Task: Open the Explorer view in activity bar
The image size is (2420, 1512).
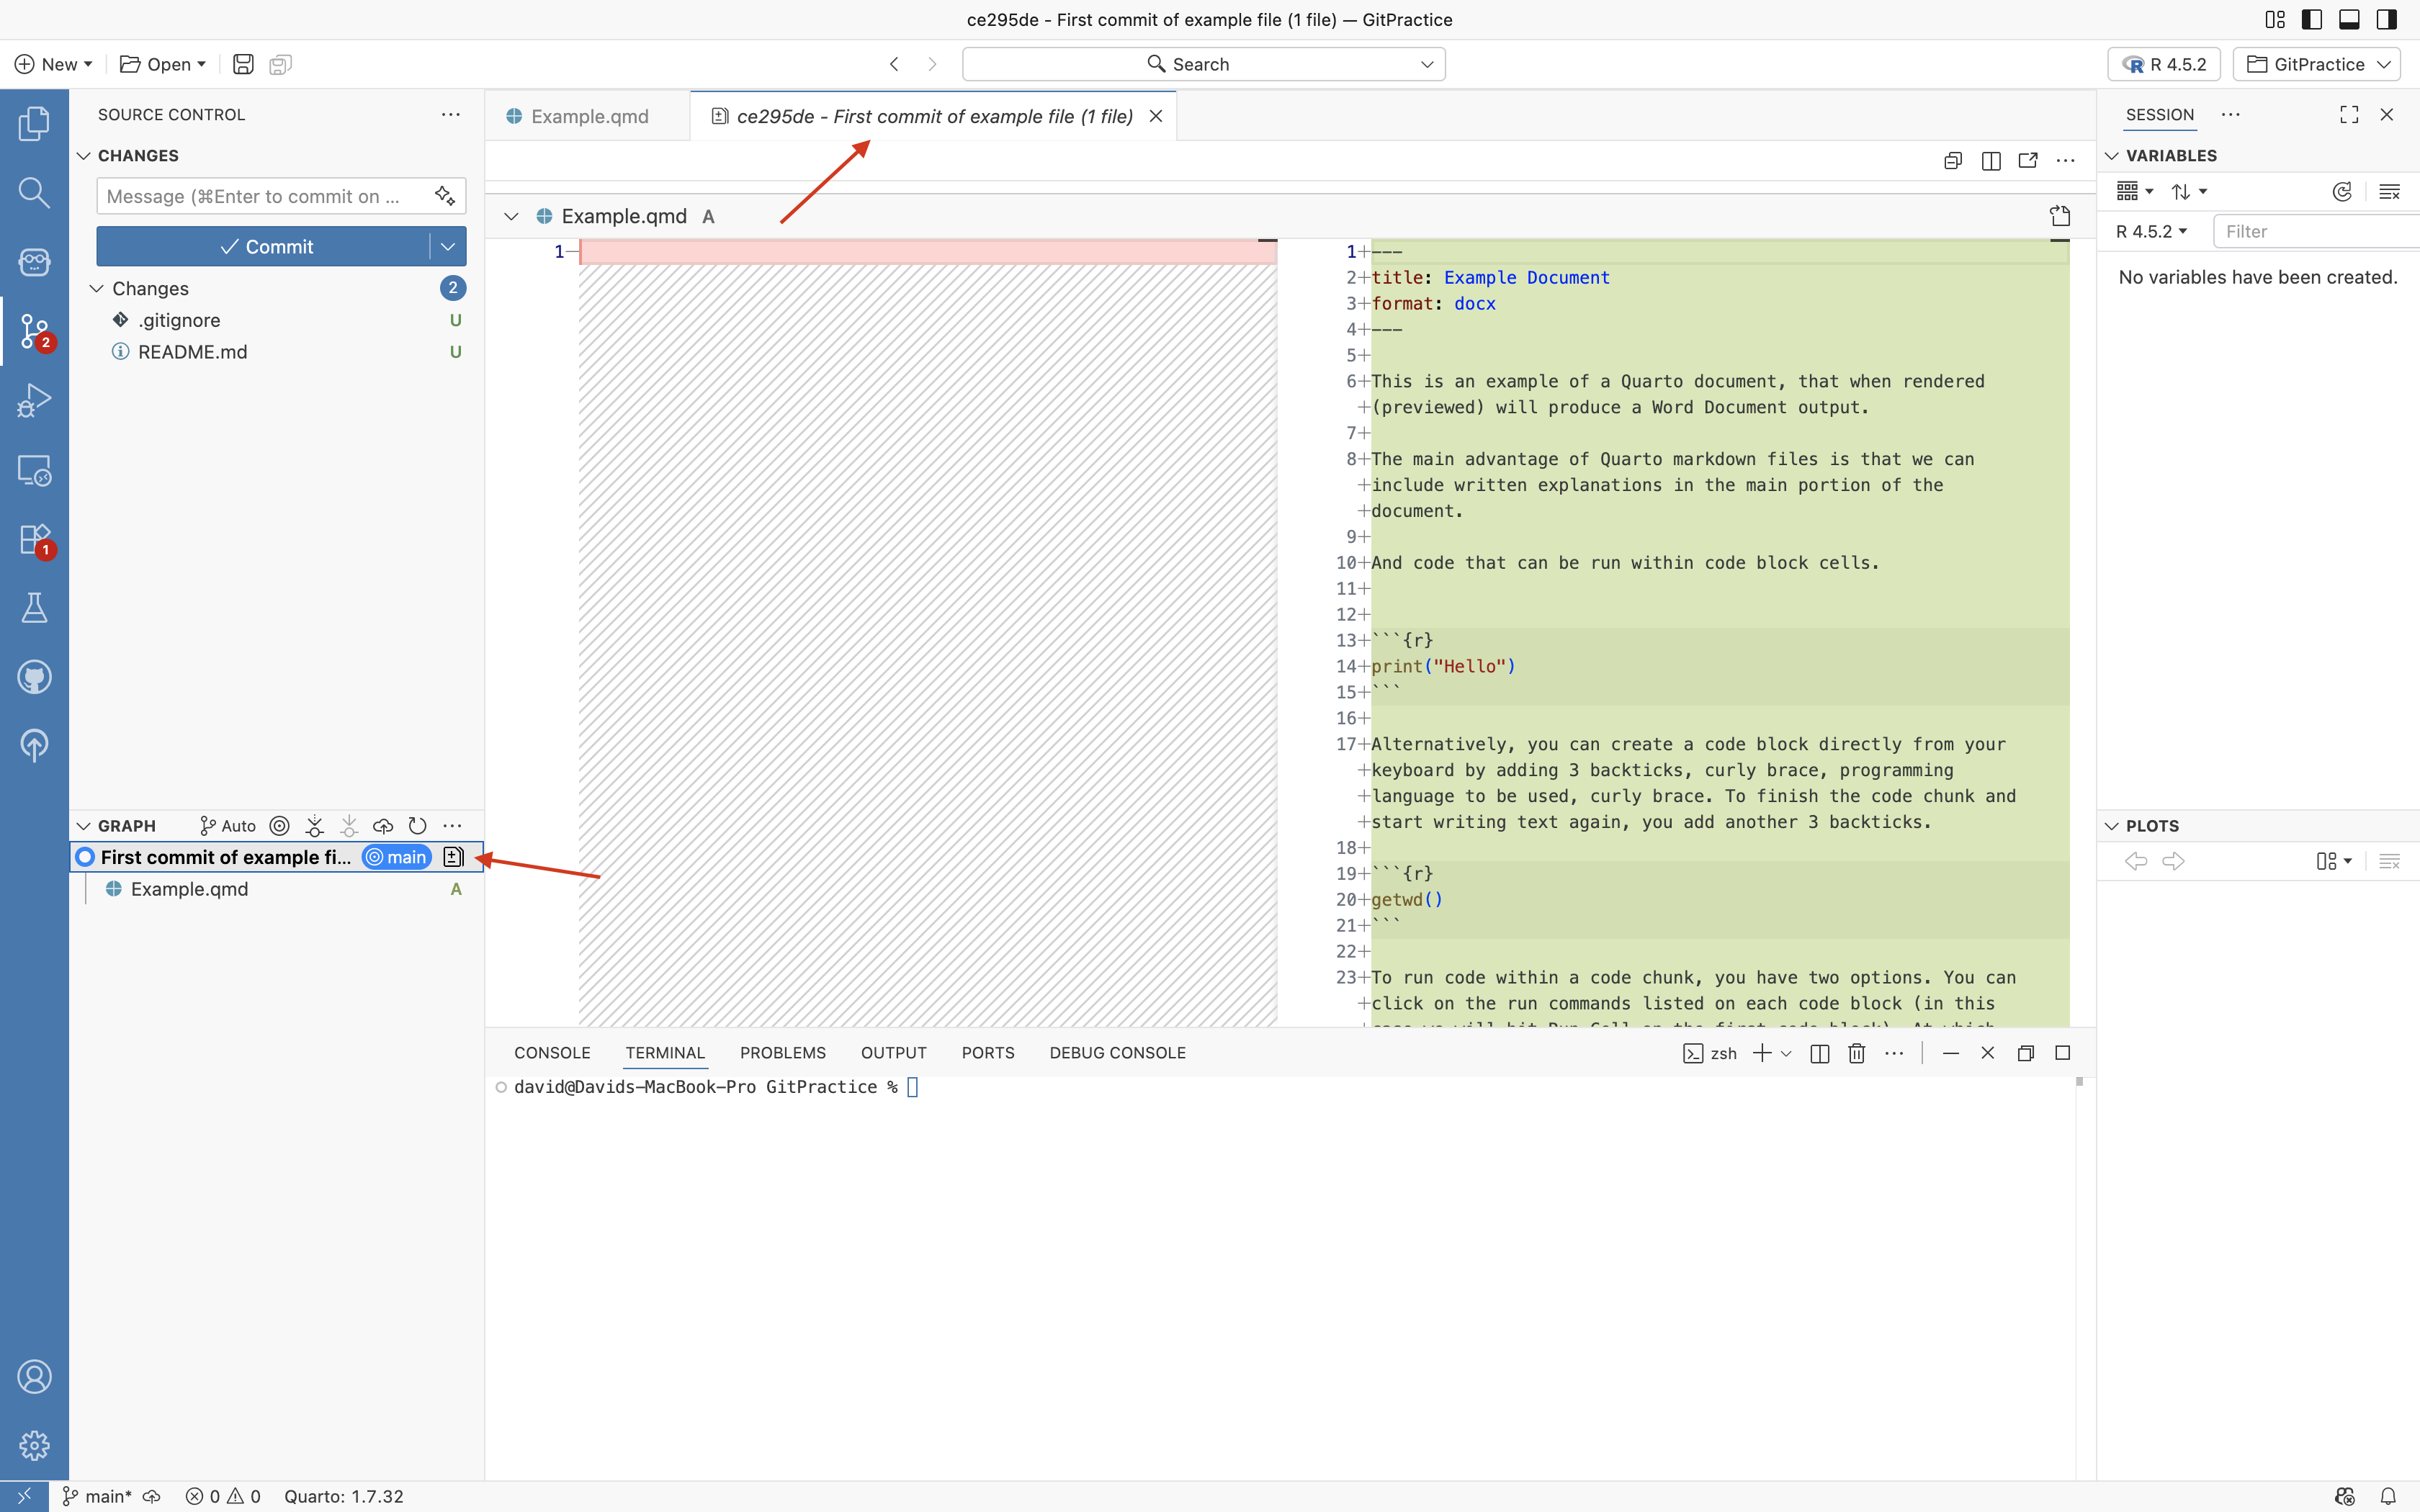Action: (34, 124)
